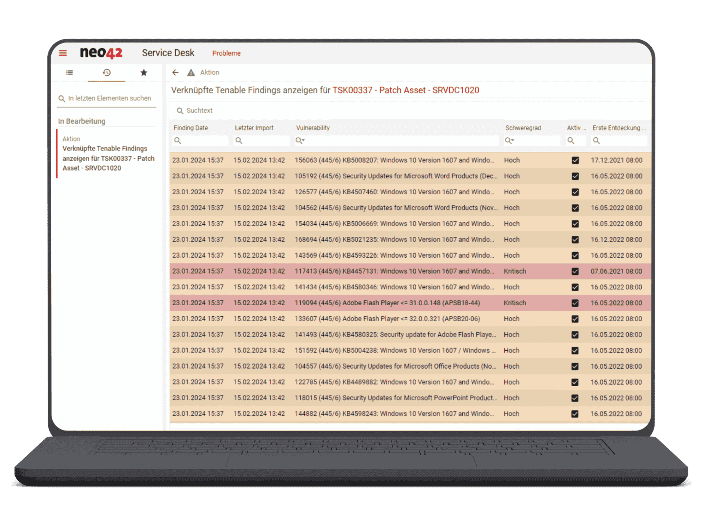
Task: Open the Schweregrad filter operator dropdown
Action: click(x=509, y=141)
